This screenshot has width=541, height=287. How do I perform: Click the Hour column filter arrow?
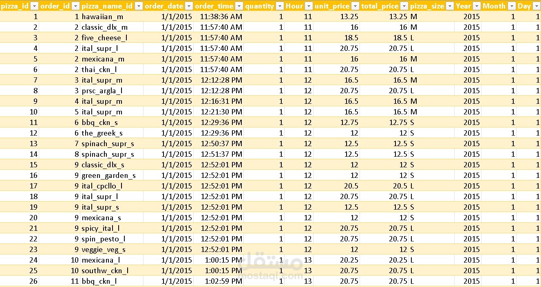pos(309,6)
